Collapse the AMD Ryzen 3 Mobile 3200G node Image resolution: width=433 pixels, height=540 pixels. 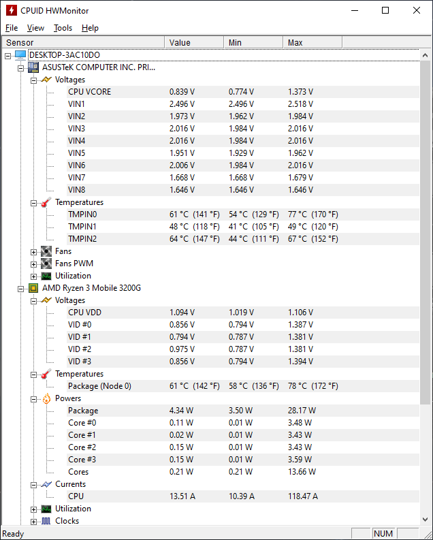pyautogui.click(x=20, y=289)
